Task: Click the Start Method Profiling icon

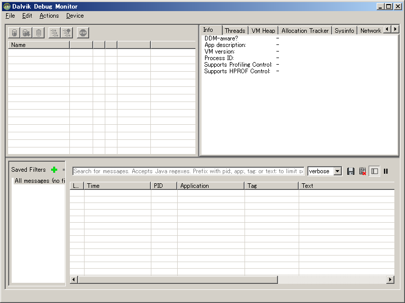Action: 67,33
